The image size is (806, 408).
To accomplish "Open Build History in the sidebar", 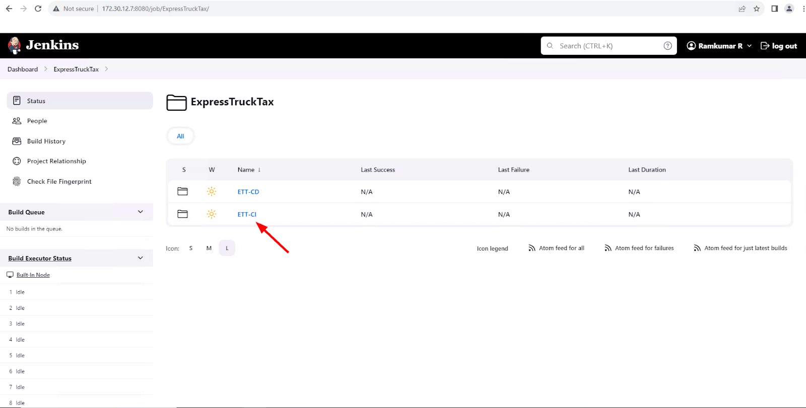I will click(80, 141).
